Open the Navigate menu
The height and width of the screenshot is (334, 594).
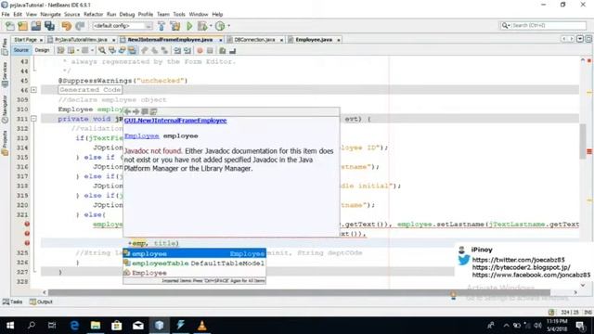point(50,15)
